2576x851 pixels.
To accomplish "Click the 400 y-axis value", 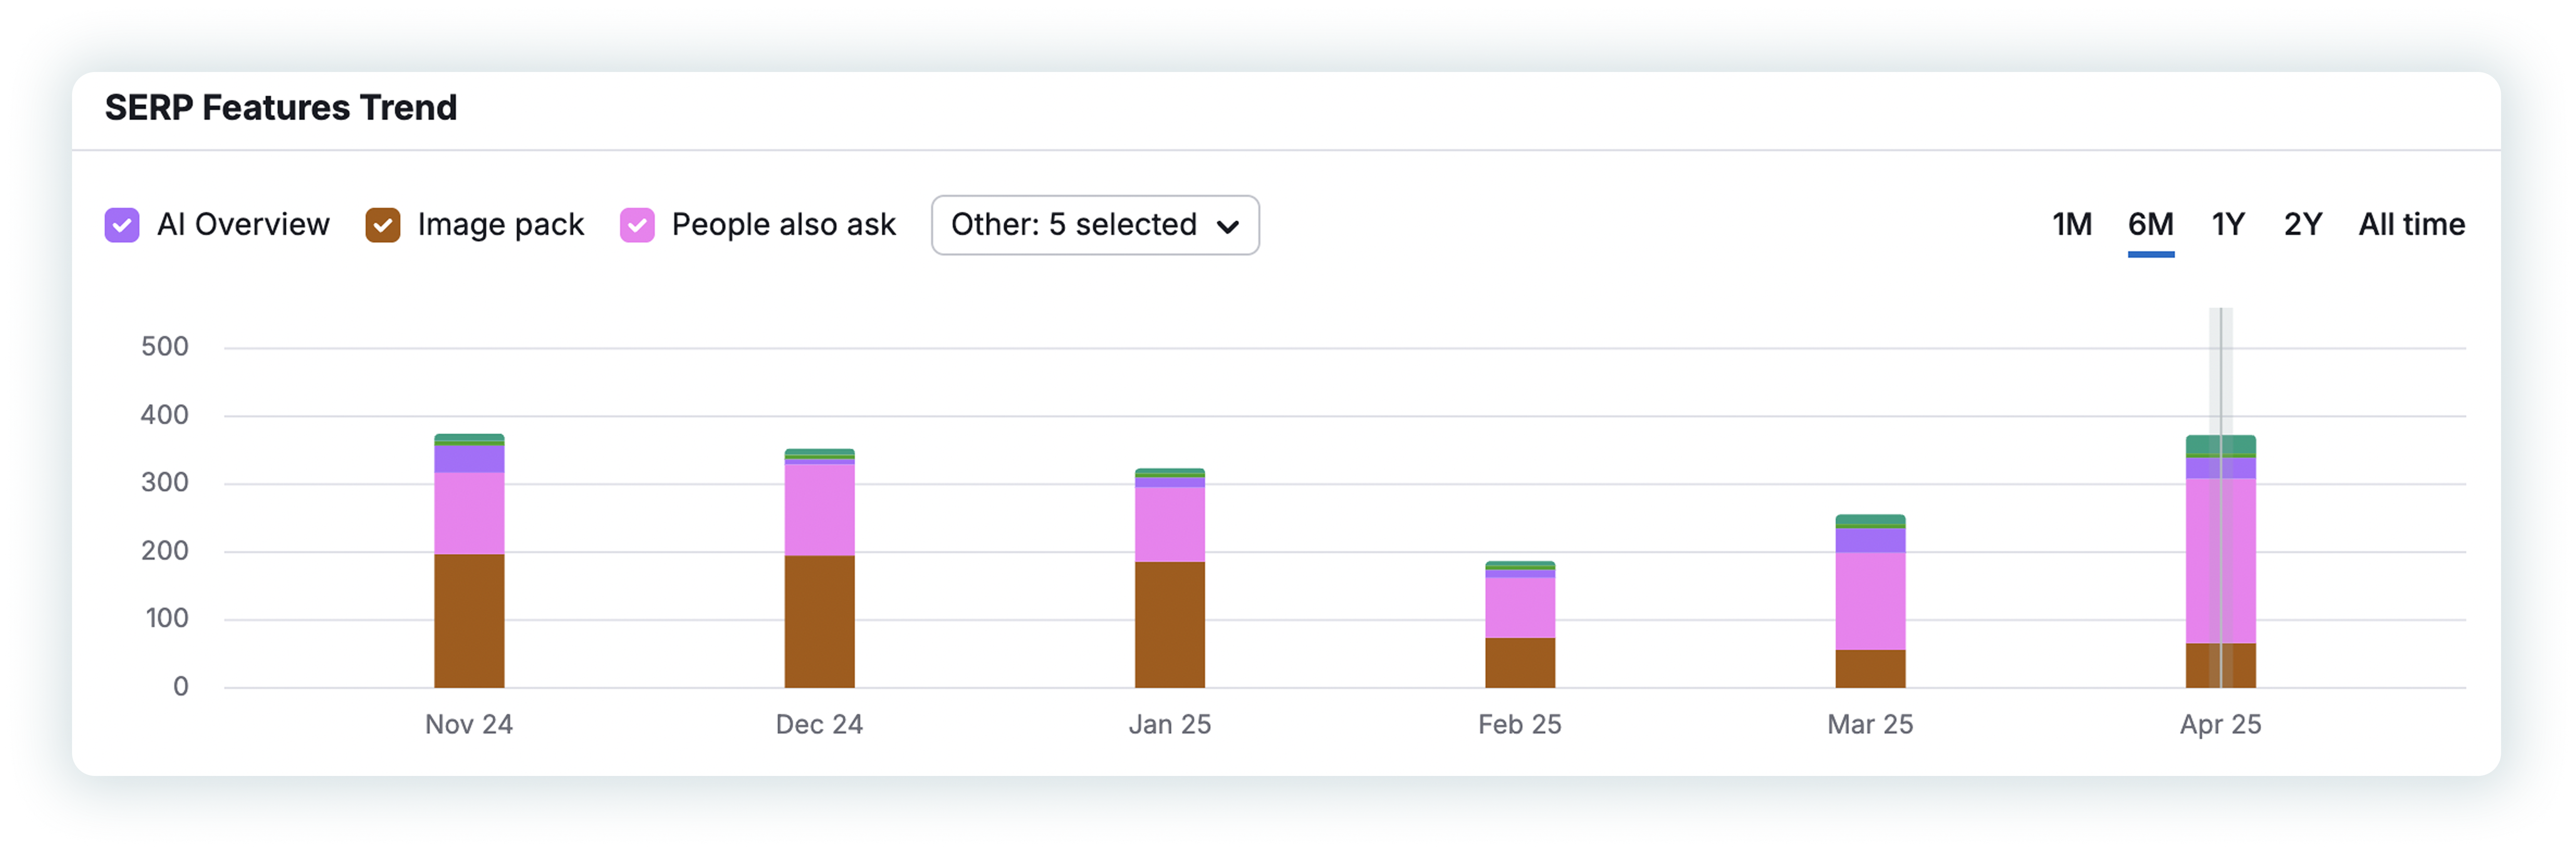I will (165, 415).
